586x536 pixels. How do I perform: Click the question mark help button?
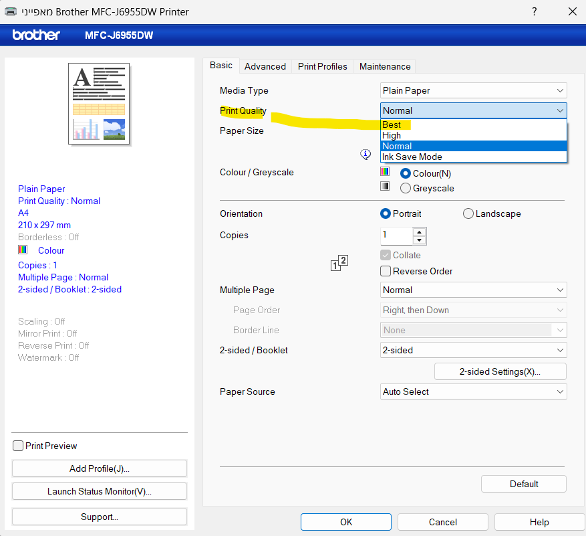(x=535, y=11)
